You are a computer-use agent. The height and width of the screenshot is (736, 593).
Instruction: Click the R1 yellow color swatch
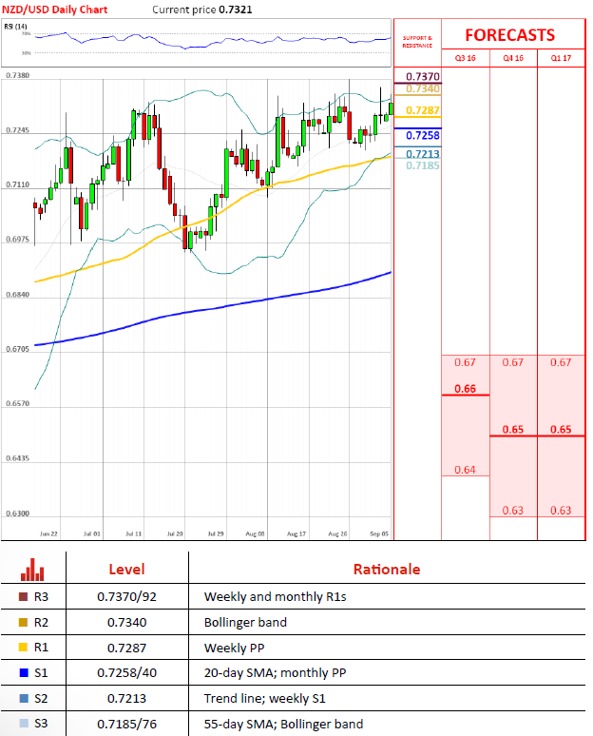point(23,648)
